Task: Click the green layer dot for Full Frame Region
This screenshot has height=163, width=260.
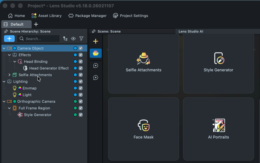Action: pyautogui.click(x=75, y=108)
